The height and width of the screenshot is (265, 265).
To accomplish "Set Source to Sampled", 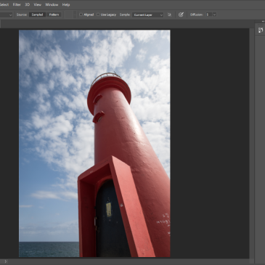I will 37,15.
